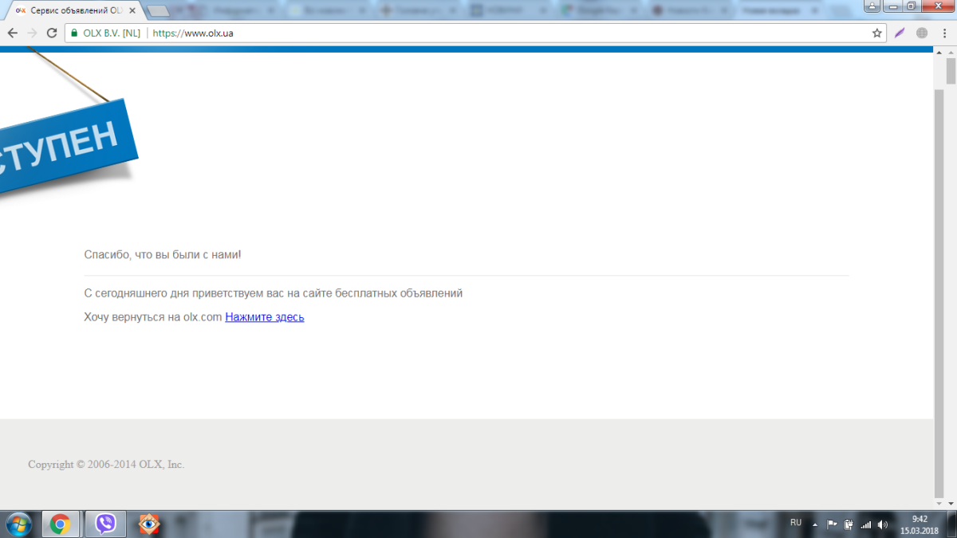Click the purple feather extension icon

[x=900, y=33]
